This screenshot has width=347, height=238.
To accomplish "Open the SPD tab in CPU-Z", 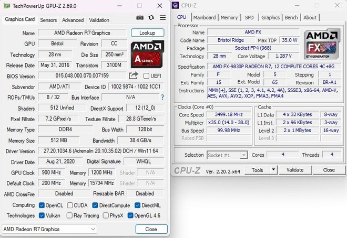I will coord(249,17).
